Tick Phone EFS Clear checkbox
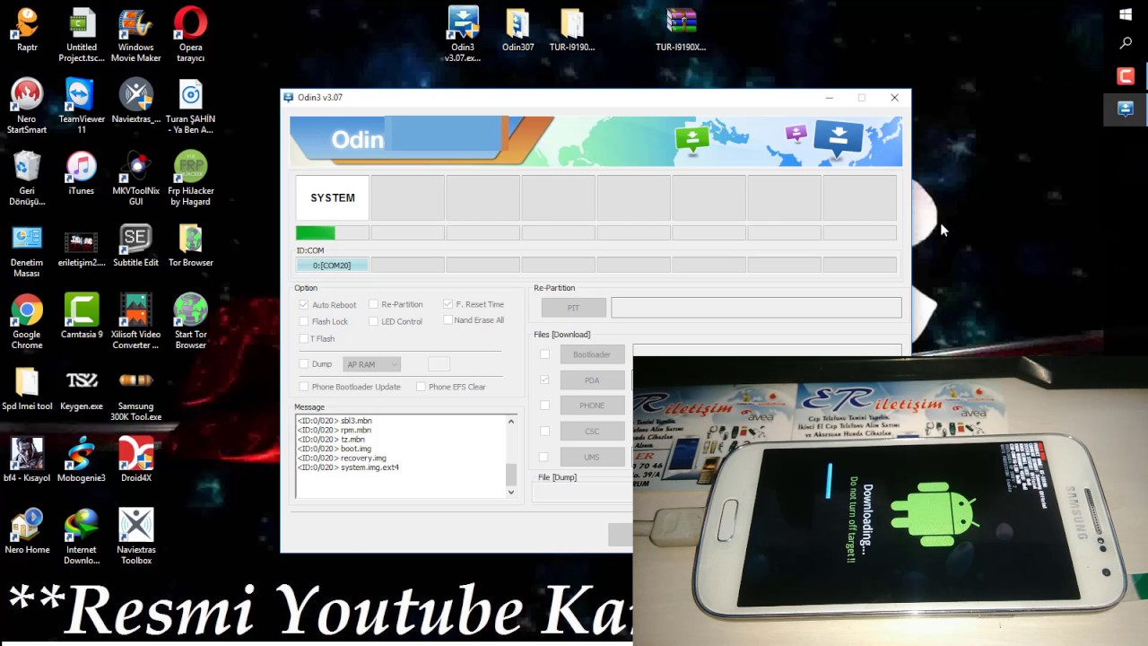The height and width of the screenshot is (646, 1148). 421,387
